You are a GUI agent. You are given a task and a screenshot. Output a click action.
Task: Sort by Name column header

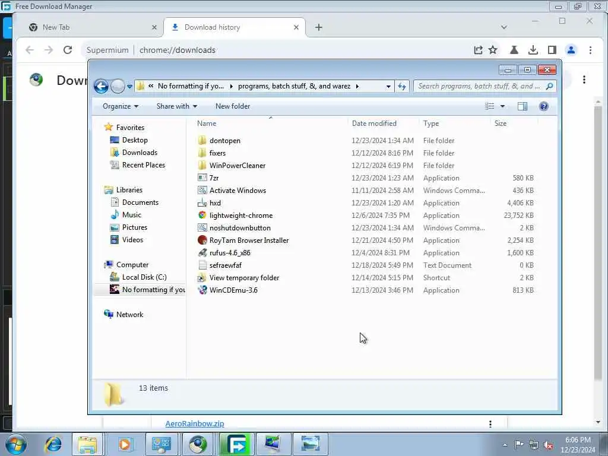(207, 123)
